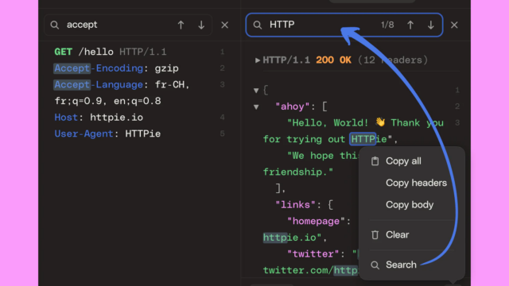Close the response search bar

pyautogui.click(x=454, y=25)
